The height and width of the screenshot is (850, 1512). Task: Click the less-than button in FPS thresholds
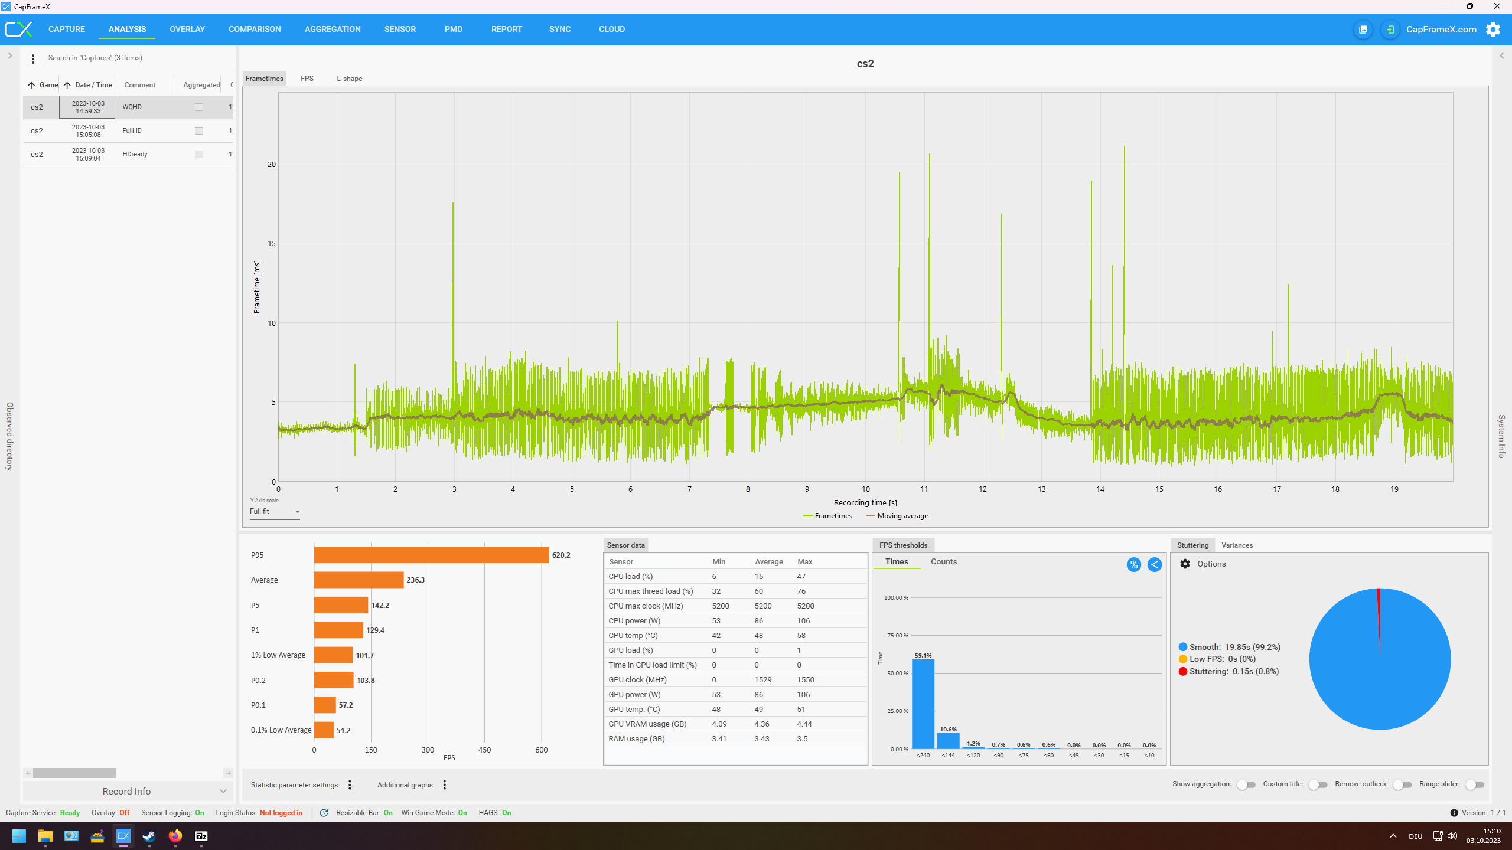coord(1154,565)
